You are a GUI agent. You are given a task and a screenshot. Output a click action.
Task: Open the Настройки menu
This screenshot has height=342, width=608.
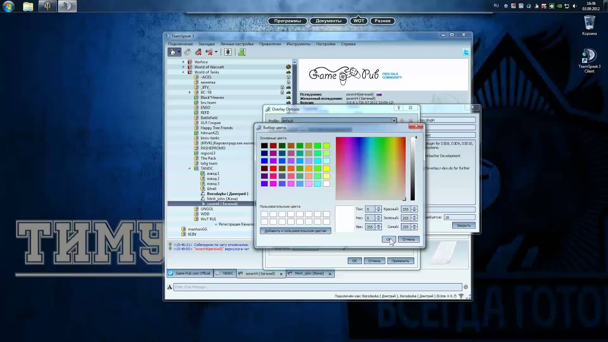pos(325,44)
